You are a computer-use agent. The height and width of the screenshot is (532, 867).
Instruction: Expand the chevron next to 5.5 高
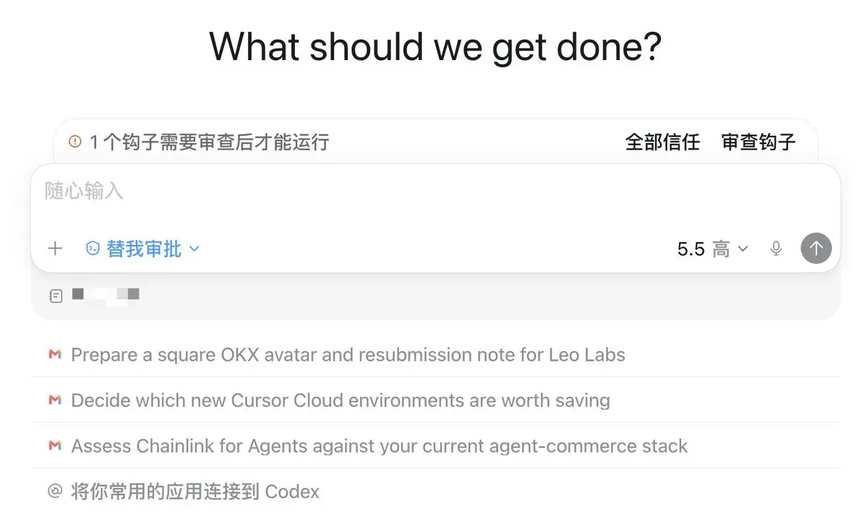coord(743,249)
